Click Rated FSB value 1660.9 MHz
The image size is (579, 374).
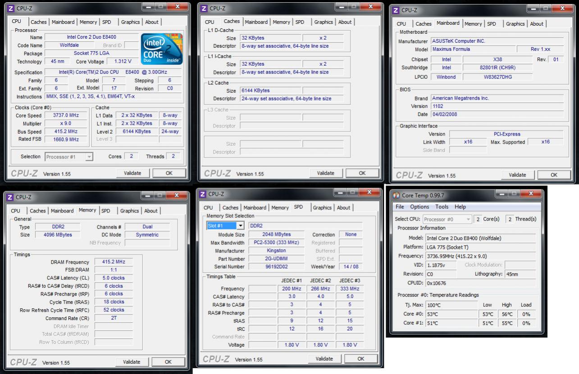click(x=66, y=140)
